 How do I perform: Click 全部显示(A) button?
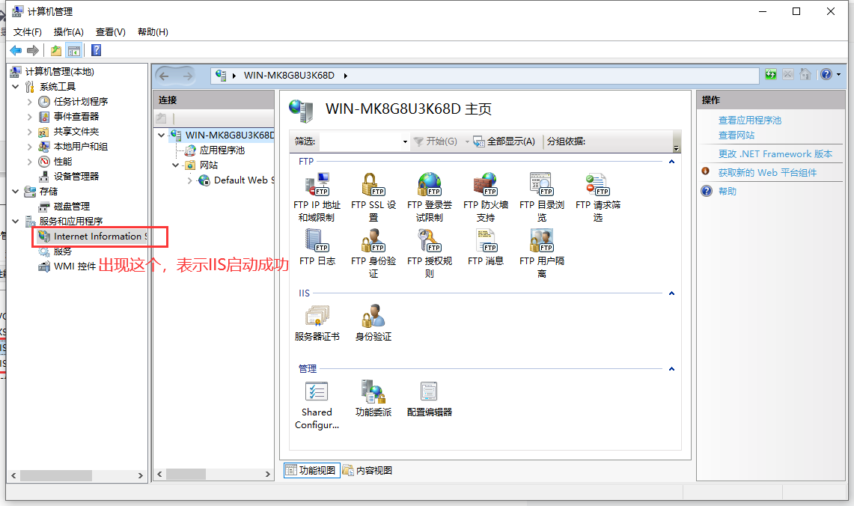(x=504, y=141)
